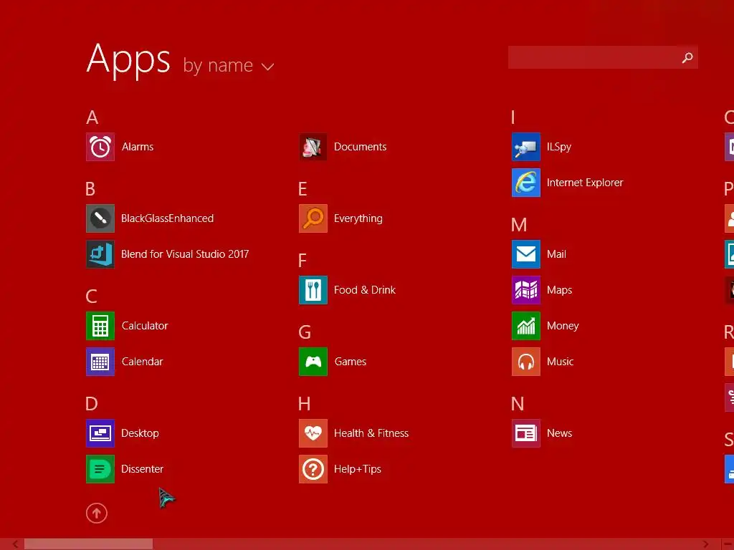Screen dimensions: 734x550
Task: Click the horizontal scrollbar thumb
Action: pyautogui.click(x=88, y=544)
